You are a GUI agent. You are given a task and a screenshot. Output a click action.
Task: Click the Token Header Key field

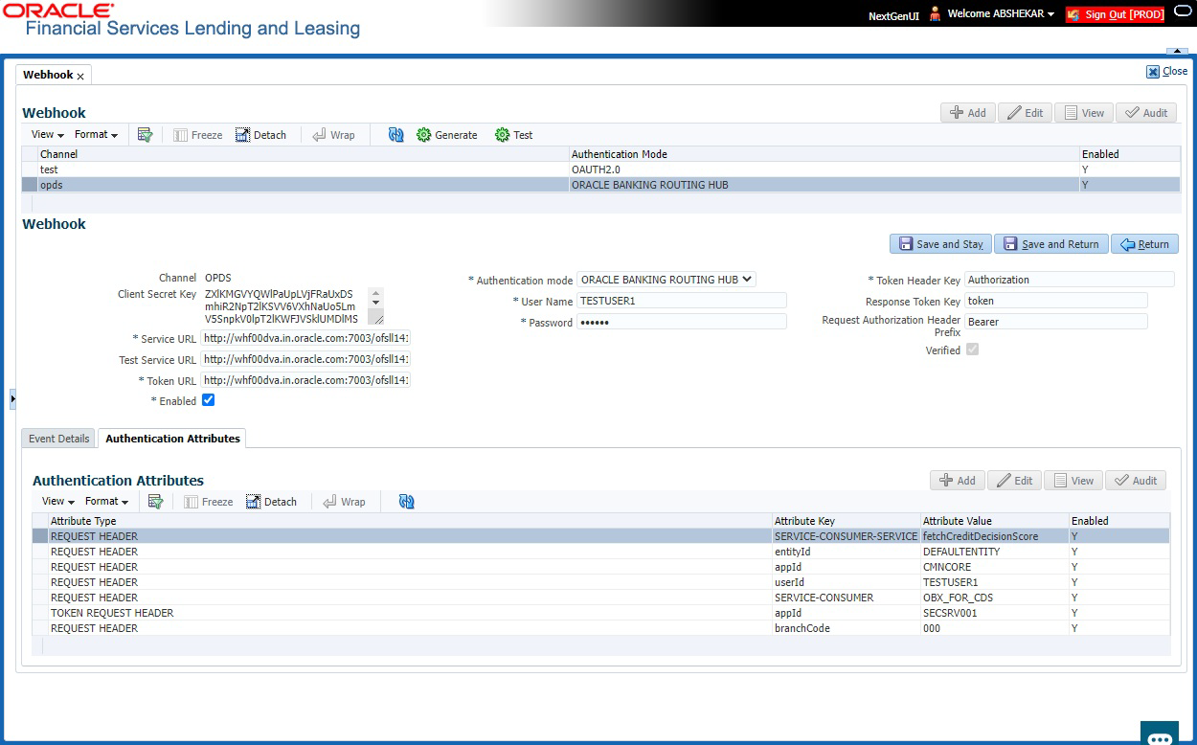[x=1069, y=280]
